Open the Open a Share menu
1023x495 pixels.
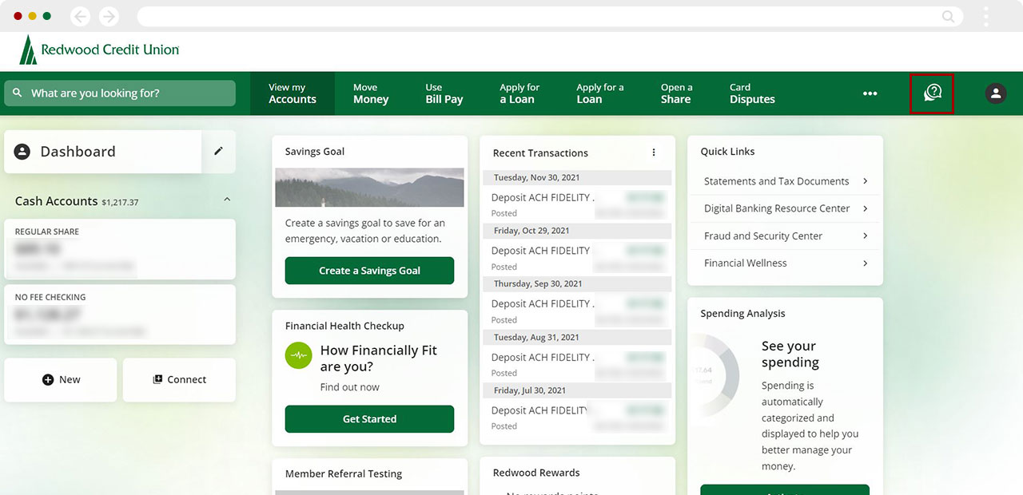[676, 93]
